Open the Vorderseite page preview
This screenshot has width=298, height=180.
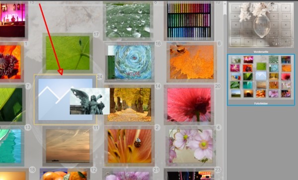261,25
